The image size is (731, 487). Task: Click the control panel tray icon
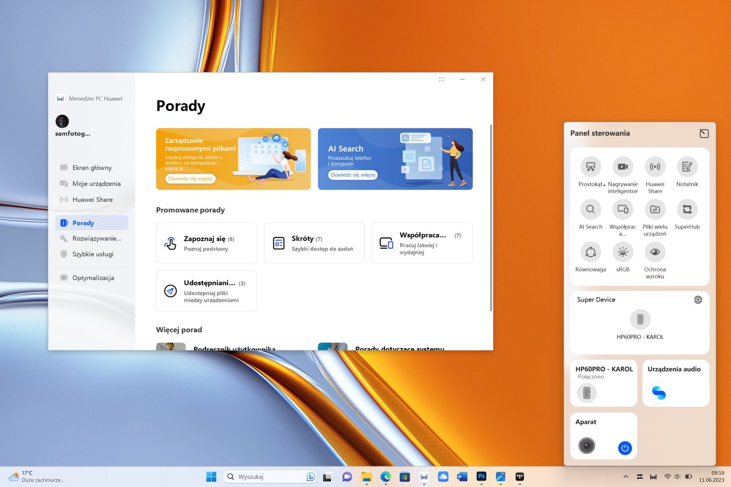640,477
